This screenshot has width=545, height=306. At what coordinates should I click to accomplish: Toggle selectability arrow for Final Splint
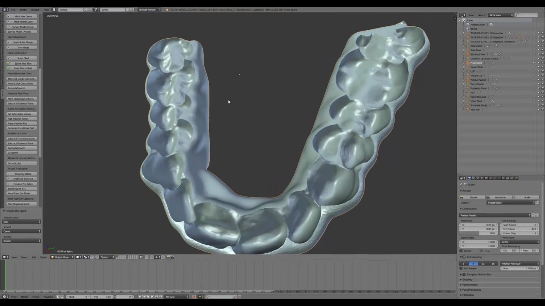[x=538, y=63]
